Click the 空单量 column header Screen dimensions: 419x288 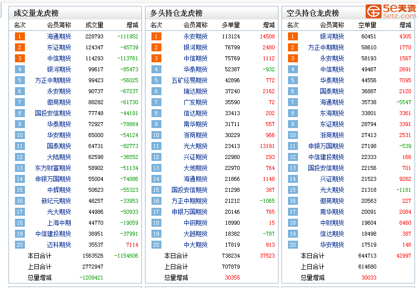367,25
